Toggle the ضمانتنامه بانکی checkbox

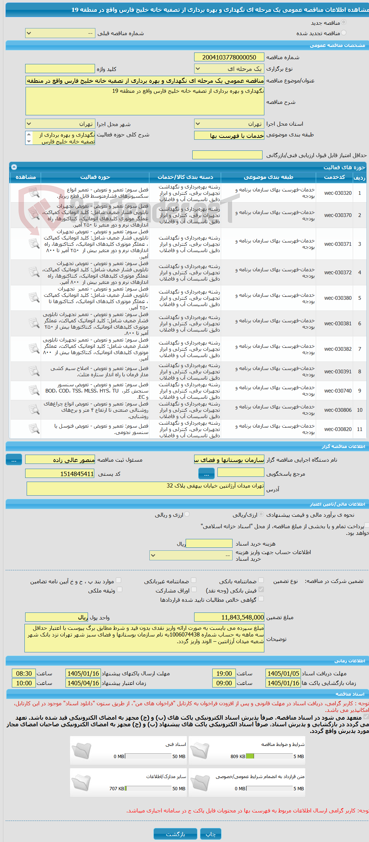261,580
